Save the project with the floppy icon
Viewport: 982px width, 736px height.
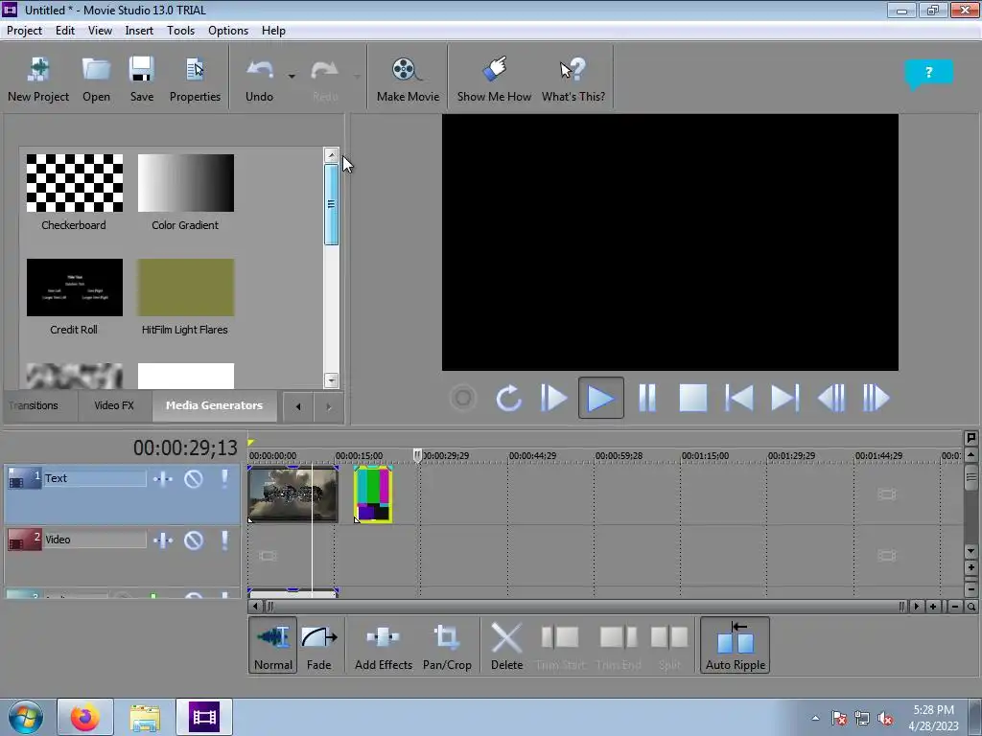[142, 79]
